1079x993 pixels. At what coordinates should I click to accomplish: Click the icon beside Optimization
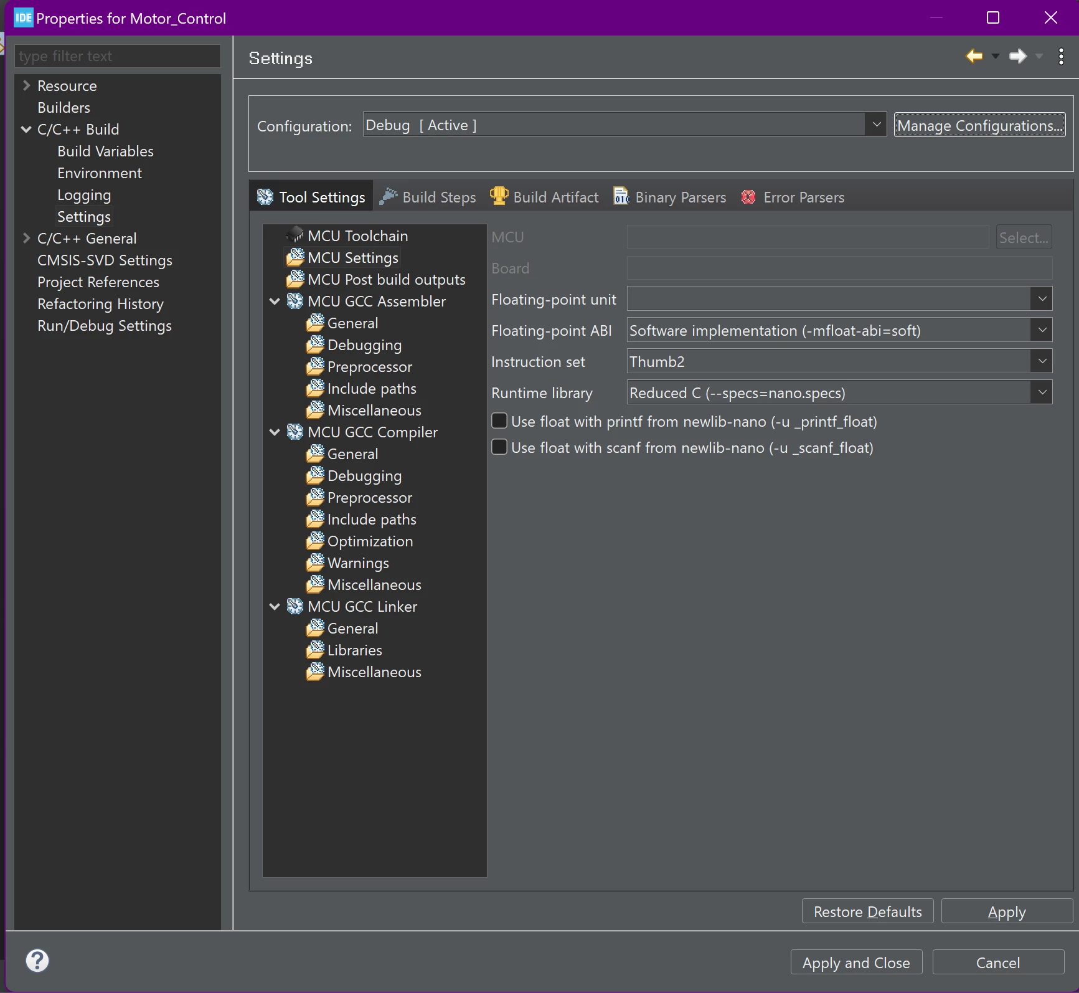[315, 541]
